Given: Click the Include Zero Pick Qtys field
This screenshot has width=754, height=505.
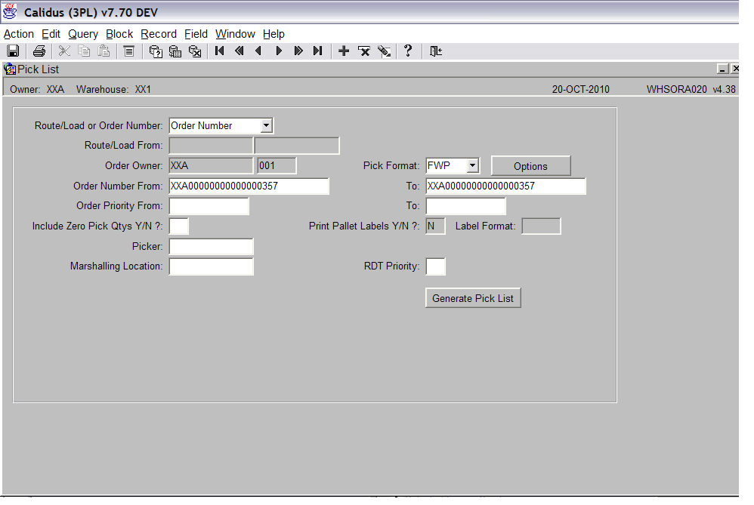Looking at the screenshot, I should point(179,226).
